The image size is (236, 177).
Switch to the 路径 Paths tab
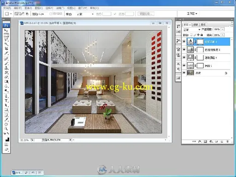(x=203, y=24)
